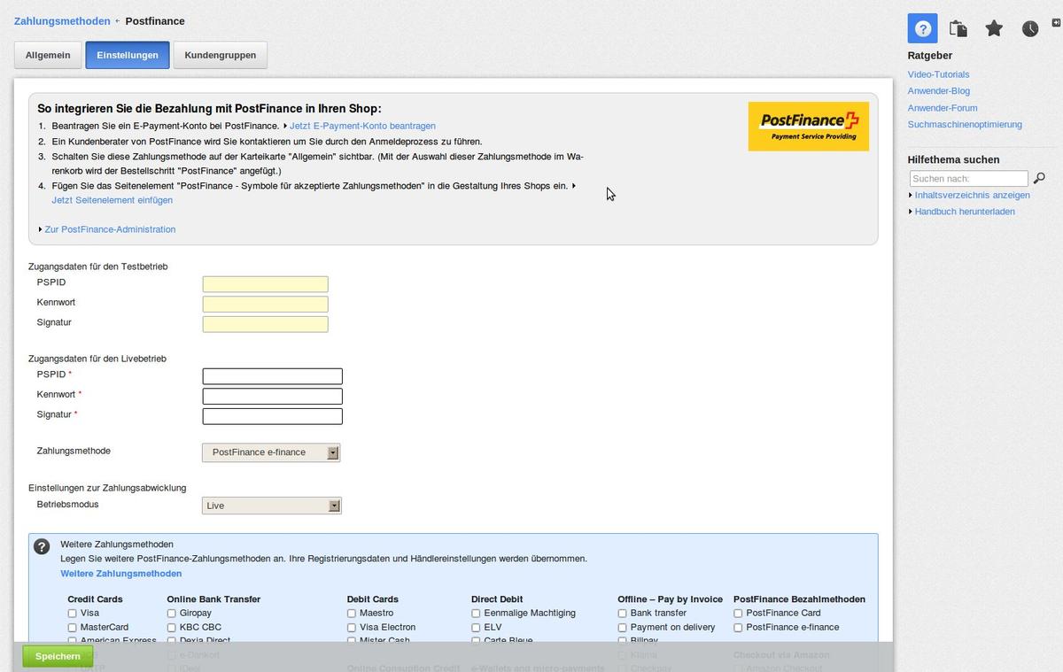The height and width of the screenshot is (672, 1063).
Task: Open the history clock panel
Action: tap(1030, 28)
